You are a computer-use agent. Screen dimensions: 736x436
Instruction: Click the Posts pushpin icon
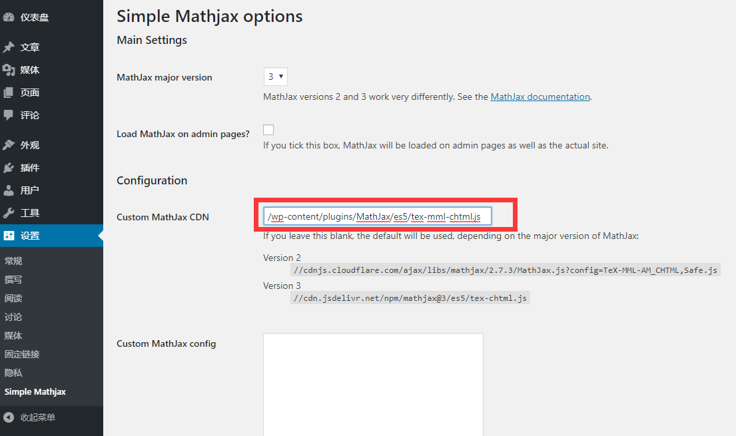9,47
